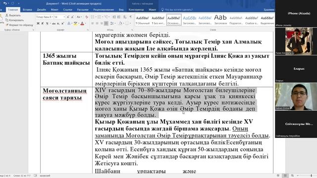
Task: Switch to the Вставка tab
Action: [27, 9]
